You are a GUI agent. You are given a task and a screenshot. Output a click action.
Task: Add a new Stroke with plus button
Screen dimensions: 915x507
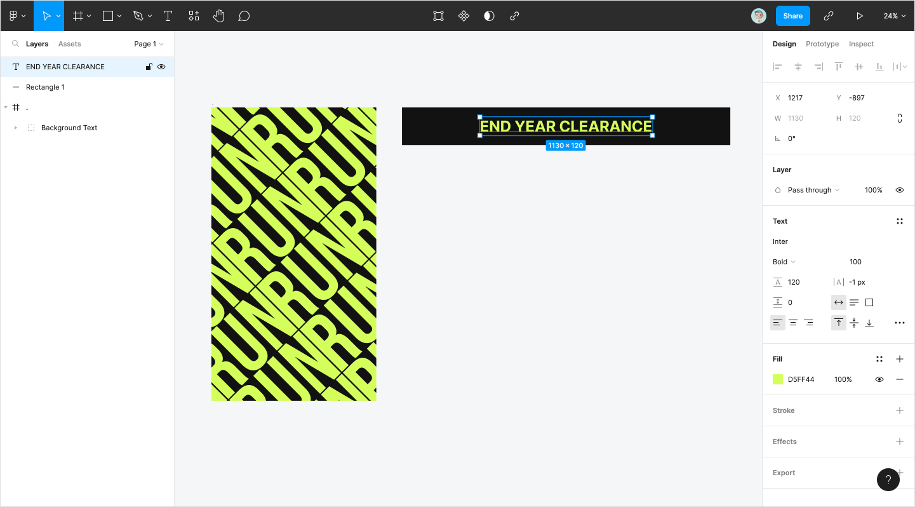899,410
